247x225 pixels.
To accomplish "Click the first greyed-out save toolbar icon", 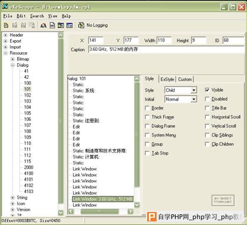I will 15,25.
